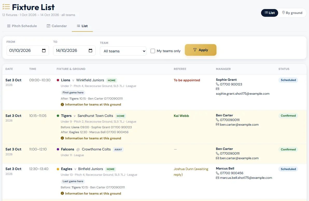309x201 pixels.
Task: Click envelope icon above sophie.grant email address
Action: (217, 89)
